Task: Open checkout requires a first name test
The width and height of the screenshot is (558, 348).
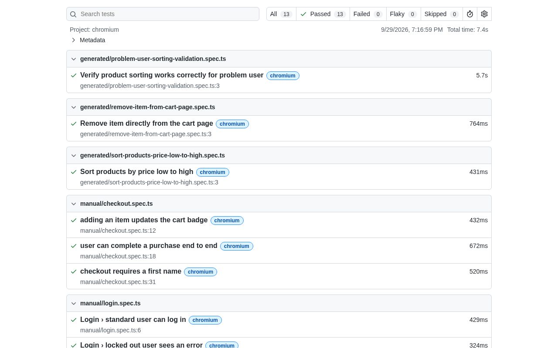Action: [x=131, y=271]
